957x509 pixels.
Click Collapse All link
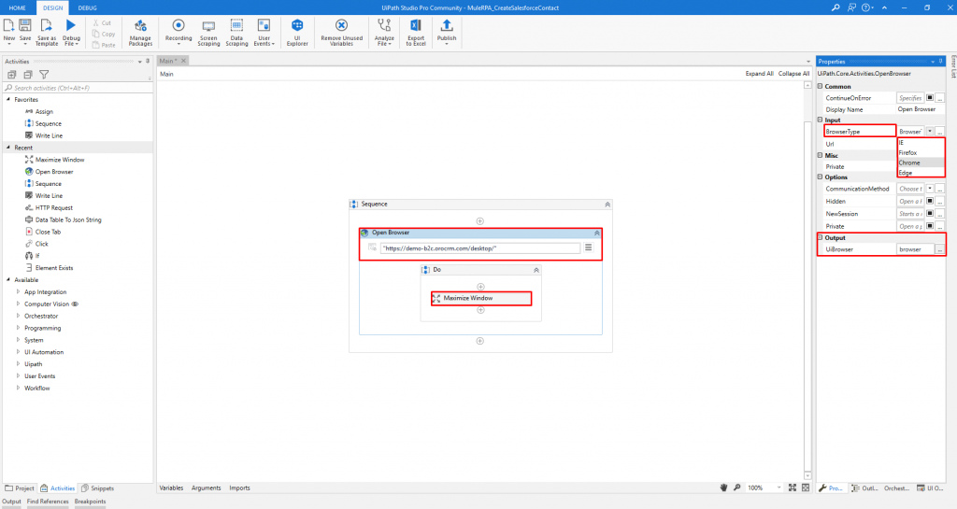click(x=794, y=73)
